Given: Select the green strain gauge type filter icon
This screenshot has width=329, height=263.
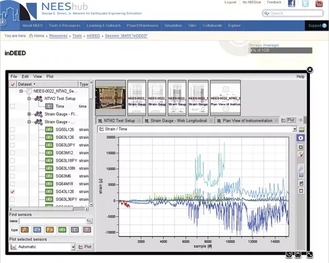Looking at the screenshot, I should point(62,229).
